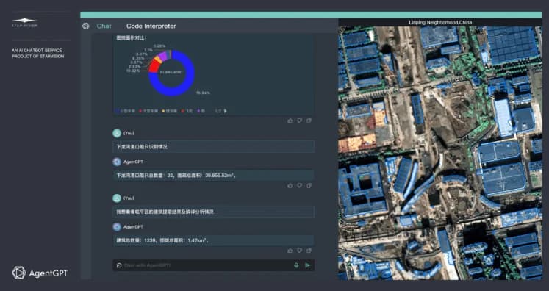The width and height of the screenshot is (549, 291).
Task: Click AgentGPT avatar above building count reply
Action: pyautogui.click(x=117, y=227)
